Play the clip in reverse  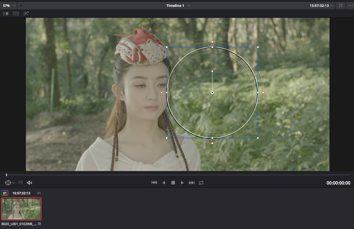click(x=164, y=183)
